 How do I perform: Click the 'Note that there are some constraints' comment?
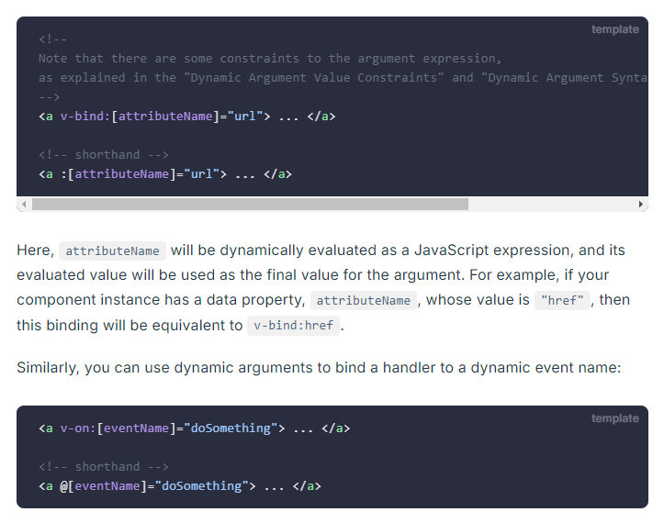coord(270,59)
